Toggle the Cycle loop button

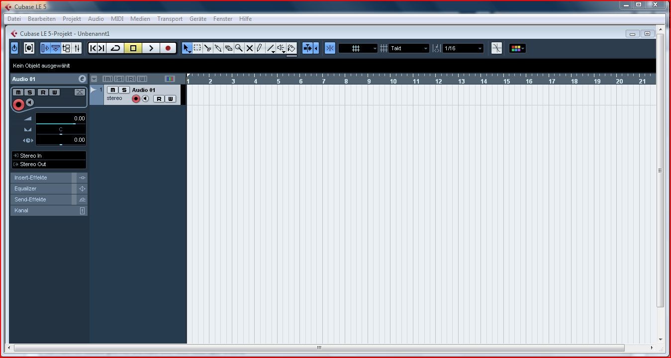tap(115, 48)
